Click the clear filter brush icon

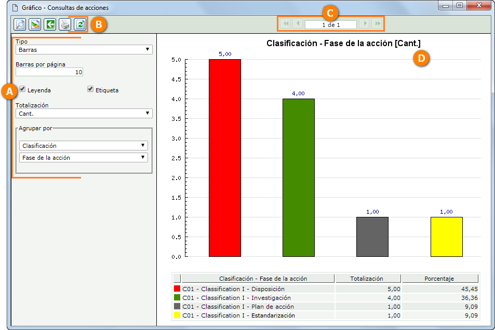pos(35,24)
